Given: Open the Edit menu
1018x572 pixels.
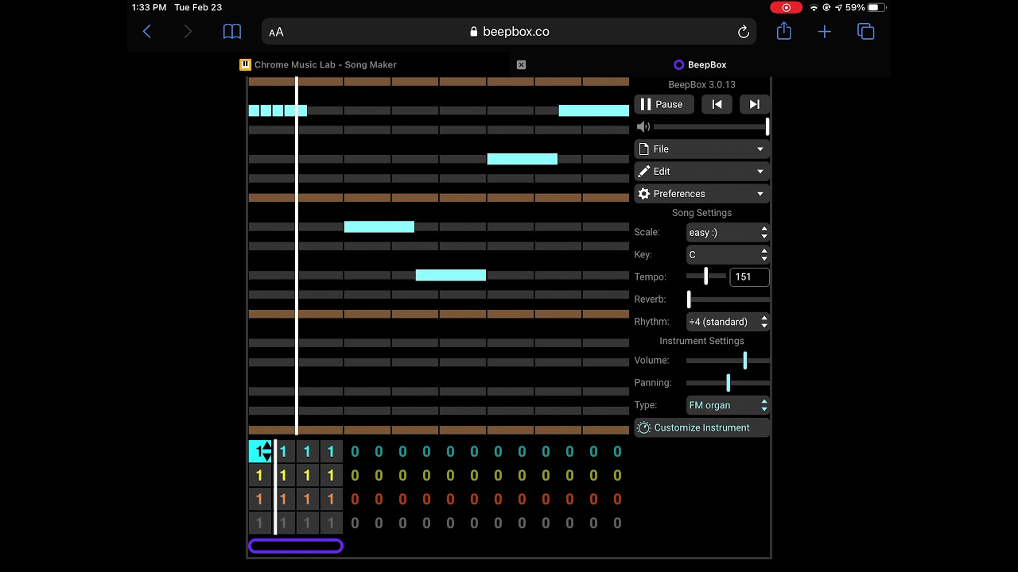Looking at the screenshot, I should point(701,172).
